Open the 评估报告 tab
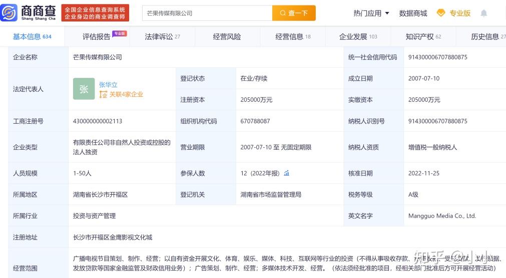Image resolution: width=506 pixels, height=278 pixels. [x=97, y=36]
